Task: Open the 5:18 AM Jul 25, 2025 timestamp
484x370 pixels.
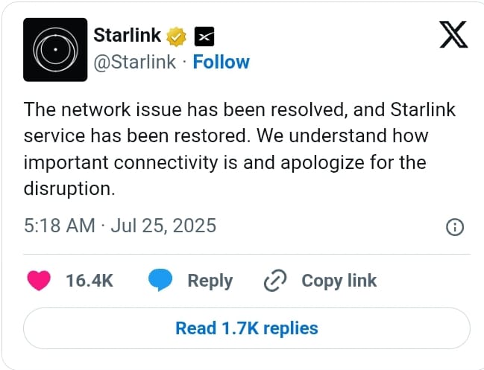Action: [x=120, y=226]
